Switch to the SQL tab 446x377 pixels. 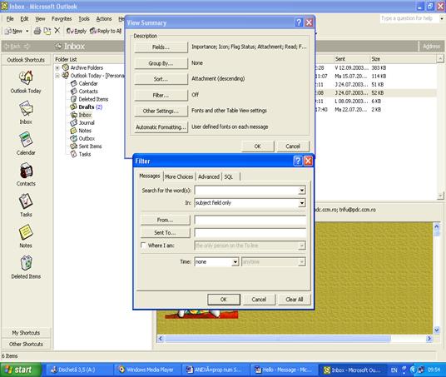(x=228, y=176)
